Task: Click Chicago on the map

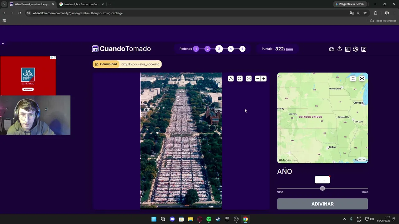Action: coord(358,103)
